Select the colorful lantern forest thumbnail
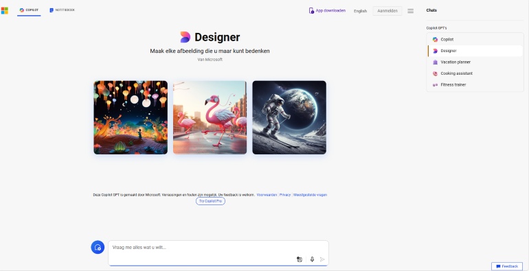Image resolution: width=529 pixels, height=271 pixels. click(131, 117)
